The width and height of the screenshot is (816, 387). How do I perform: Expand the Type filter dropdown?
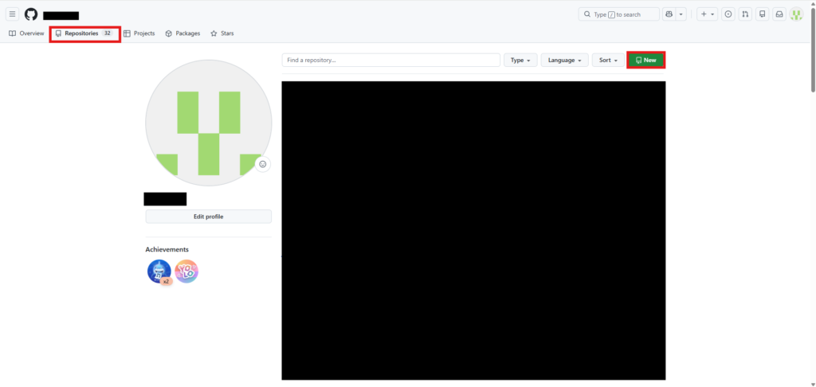(x=520, y=60)
